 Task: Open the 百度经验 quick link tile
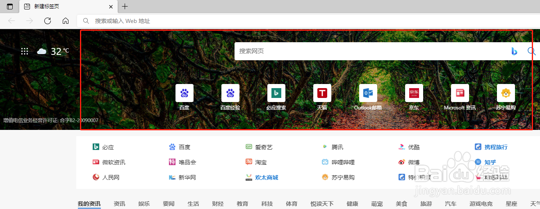(x=230, y=98)
